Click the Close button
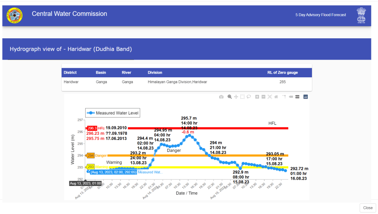Image resolution: width=378 pixels, height=214 pixels. pyautogui.click(x=368, y=208)
